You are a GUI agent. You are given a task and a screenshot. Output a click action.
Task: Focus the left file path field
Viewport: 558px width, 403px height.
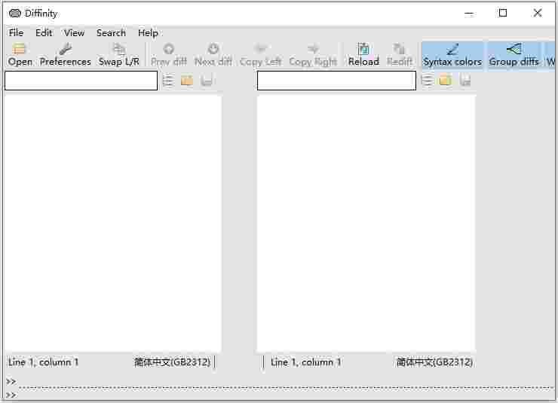(81, 81)
